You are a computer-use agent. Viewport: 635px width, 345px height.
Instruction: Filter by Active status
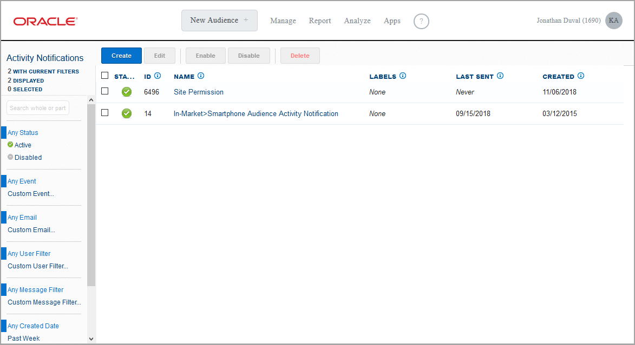click(23, 145)
